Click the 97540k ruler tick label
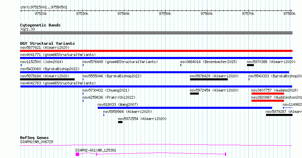Viewport: 302px width, 158px height. click(124, 14)
